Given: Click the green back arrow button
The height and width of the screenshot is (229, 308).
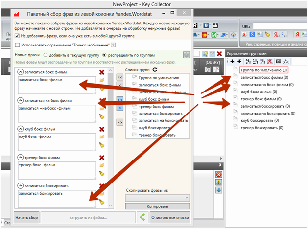Looking at the screenshot, I should pos(142,217).
